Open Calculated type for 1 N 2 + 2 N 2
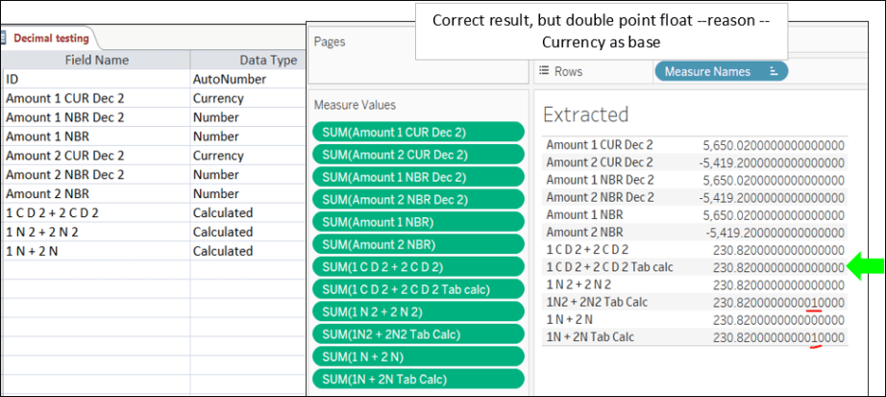The width and height of the screenshot is (886, 397). coord(249,232)
